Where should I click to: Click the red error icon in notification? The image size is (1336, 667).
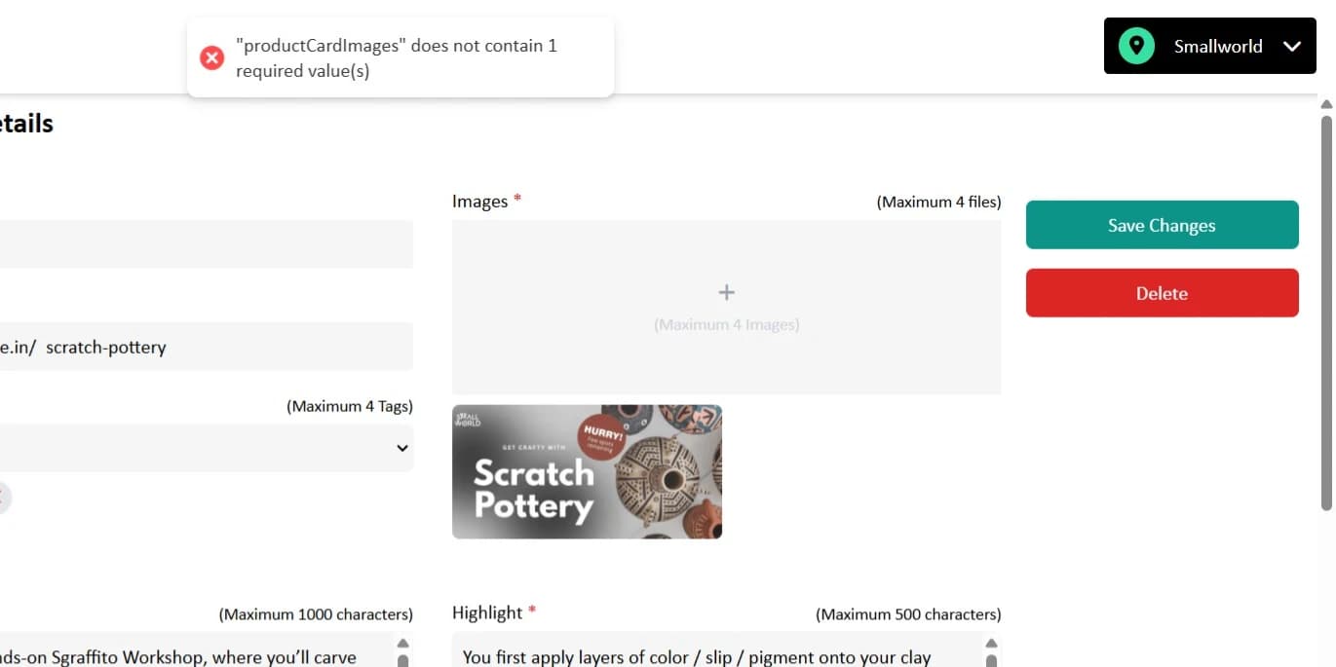pos(211,58)
